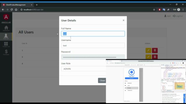Delete user 1 with red trash button
The image size is (186, 104).
(x=155, y=51)
